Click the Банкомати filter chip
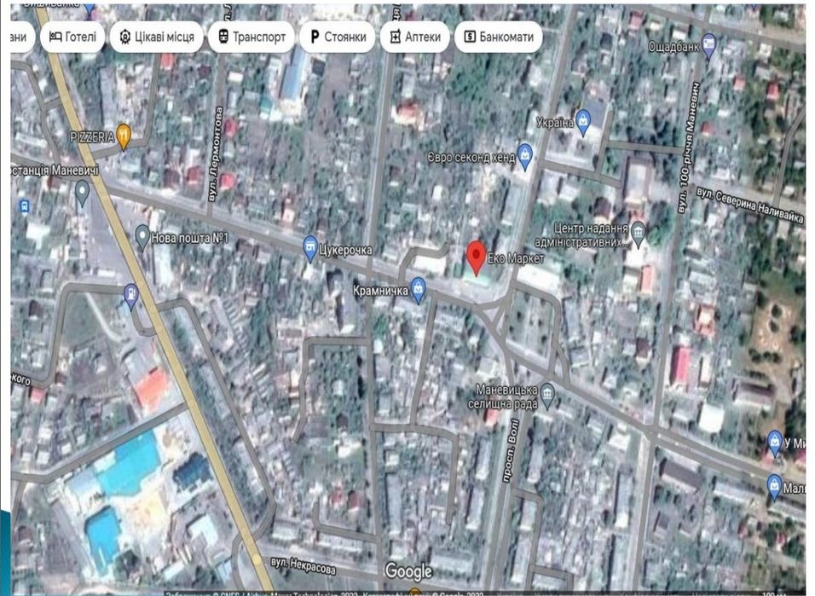815x596 pixels. click(499, 37)
